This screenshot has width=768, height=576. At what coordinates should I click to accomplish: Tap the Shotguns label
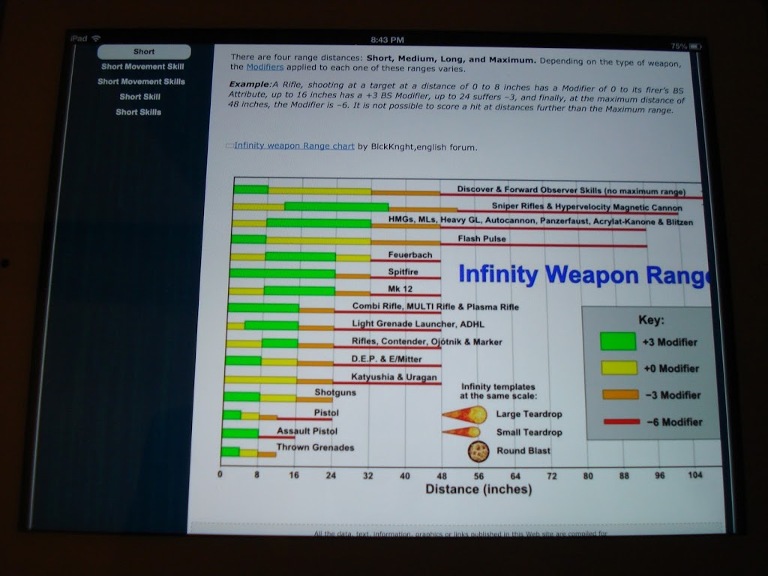[x=335, y=392]
